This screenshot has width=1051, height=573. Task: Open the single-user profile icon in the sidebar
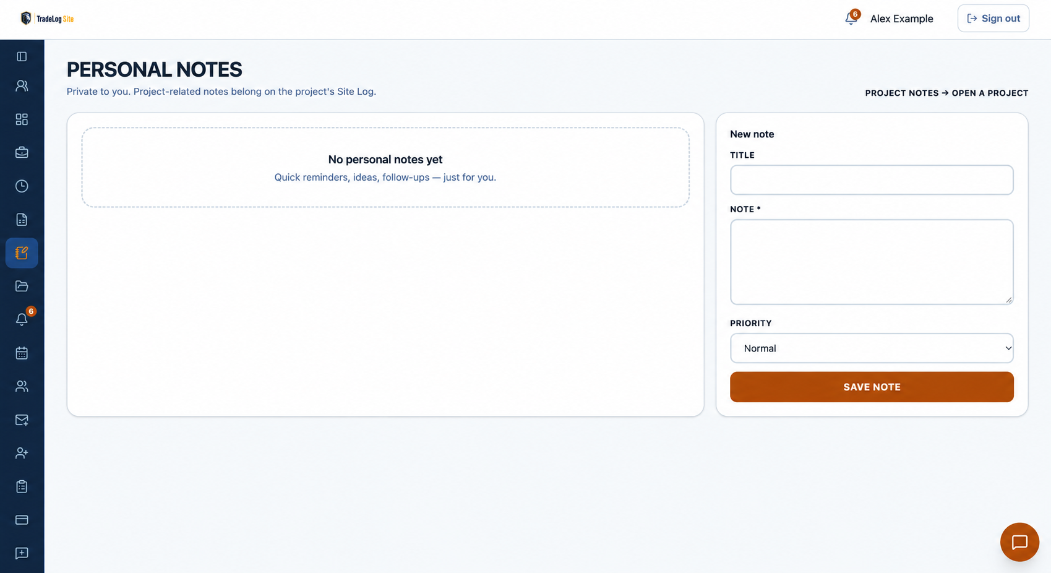[22, 85]
